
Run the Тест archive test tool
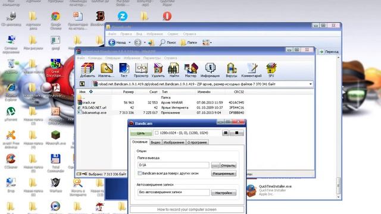click(x=124, y=70)
